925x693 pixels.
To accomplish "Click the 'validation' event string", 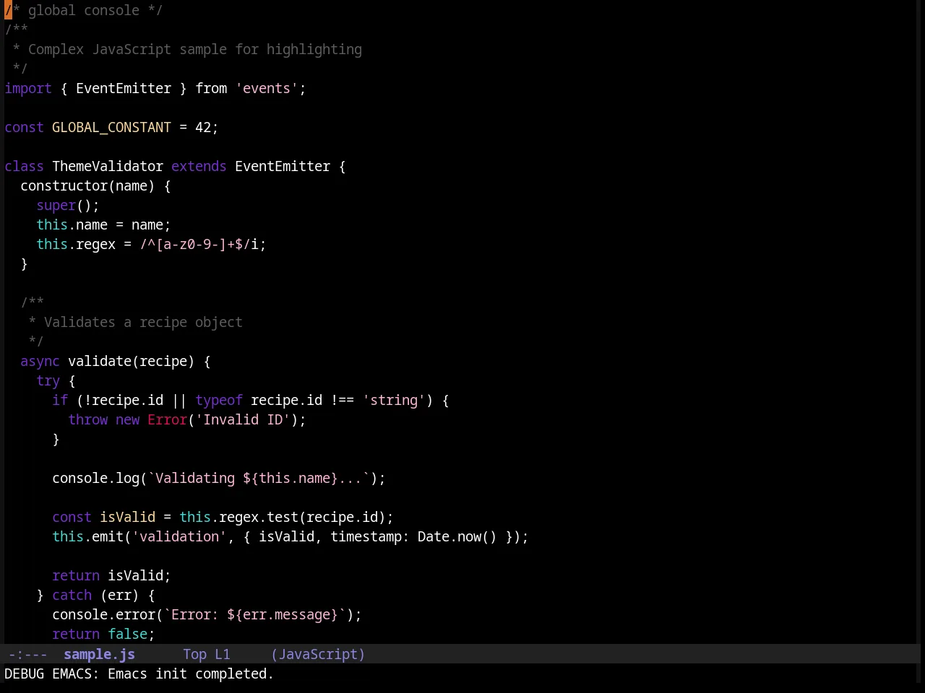I will tap(179, 536).
